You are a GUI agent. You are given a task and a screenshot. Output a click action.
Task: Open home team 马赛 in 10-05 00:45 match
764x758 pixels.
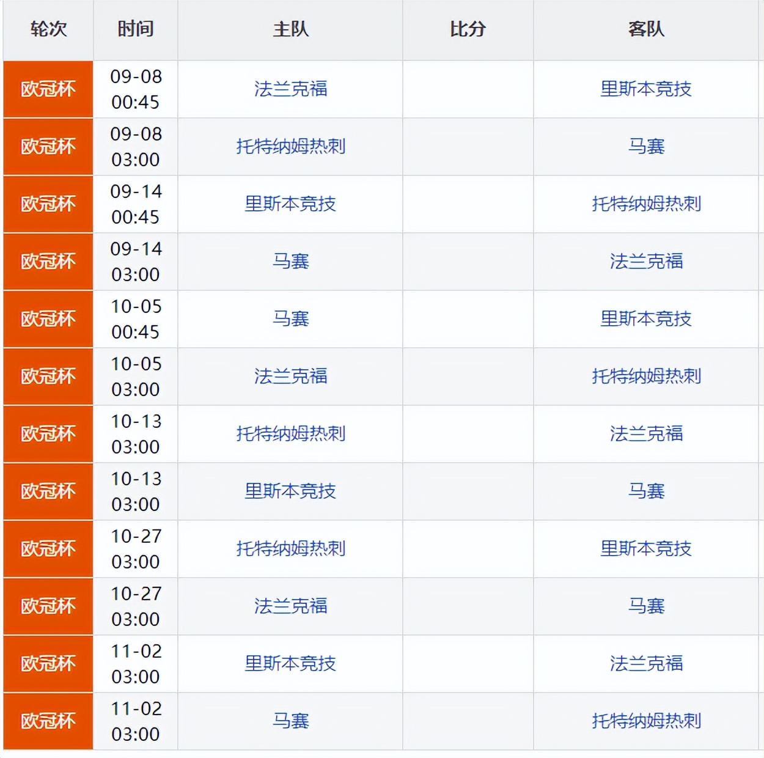tap(290, 319)
